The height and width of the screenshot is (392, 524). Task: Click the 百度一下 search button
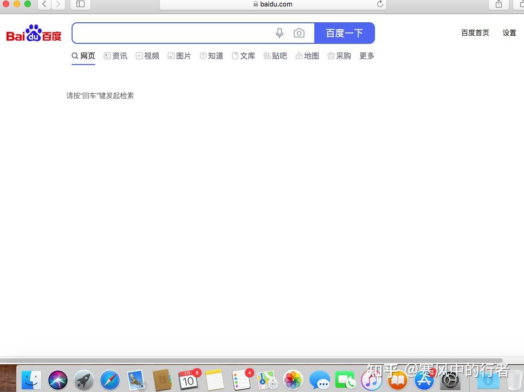[x=345, y=33]
